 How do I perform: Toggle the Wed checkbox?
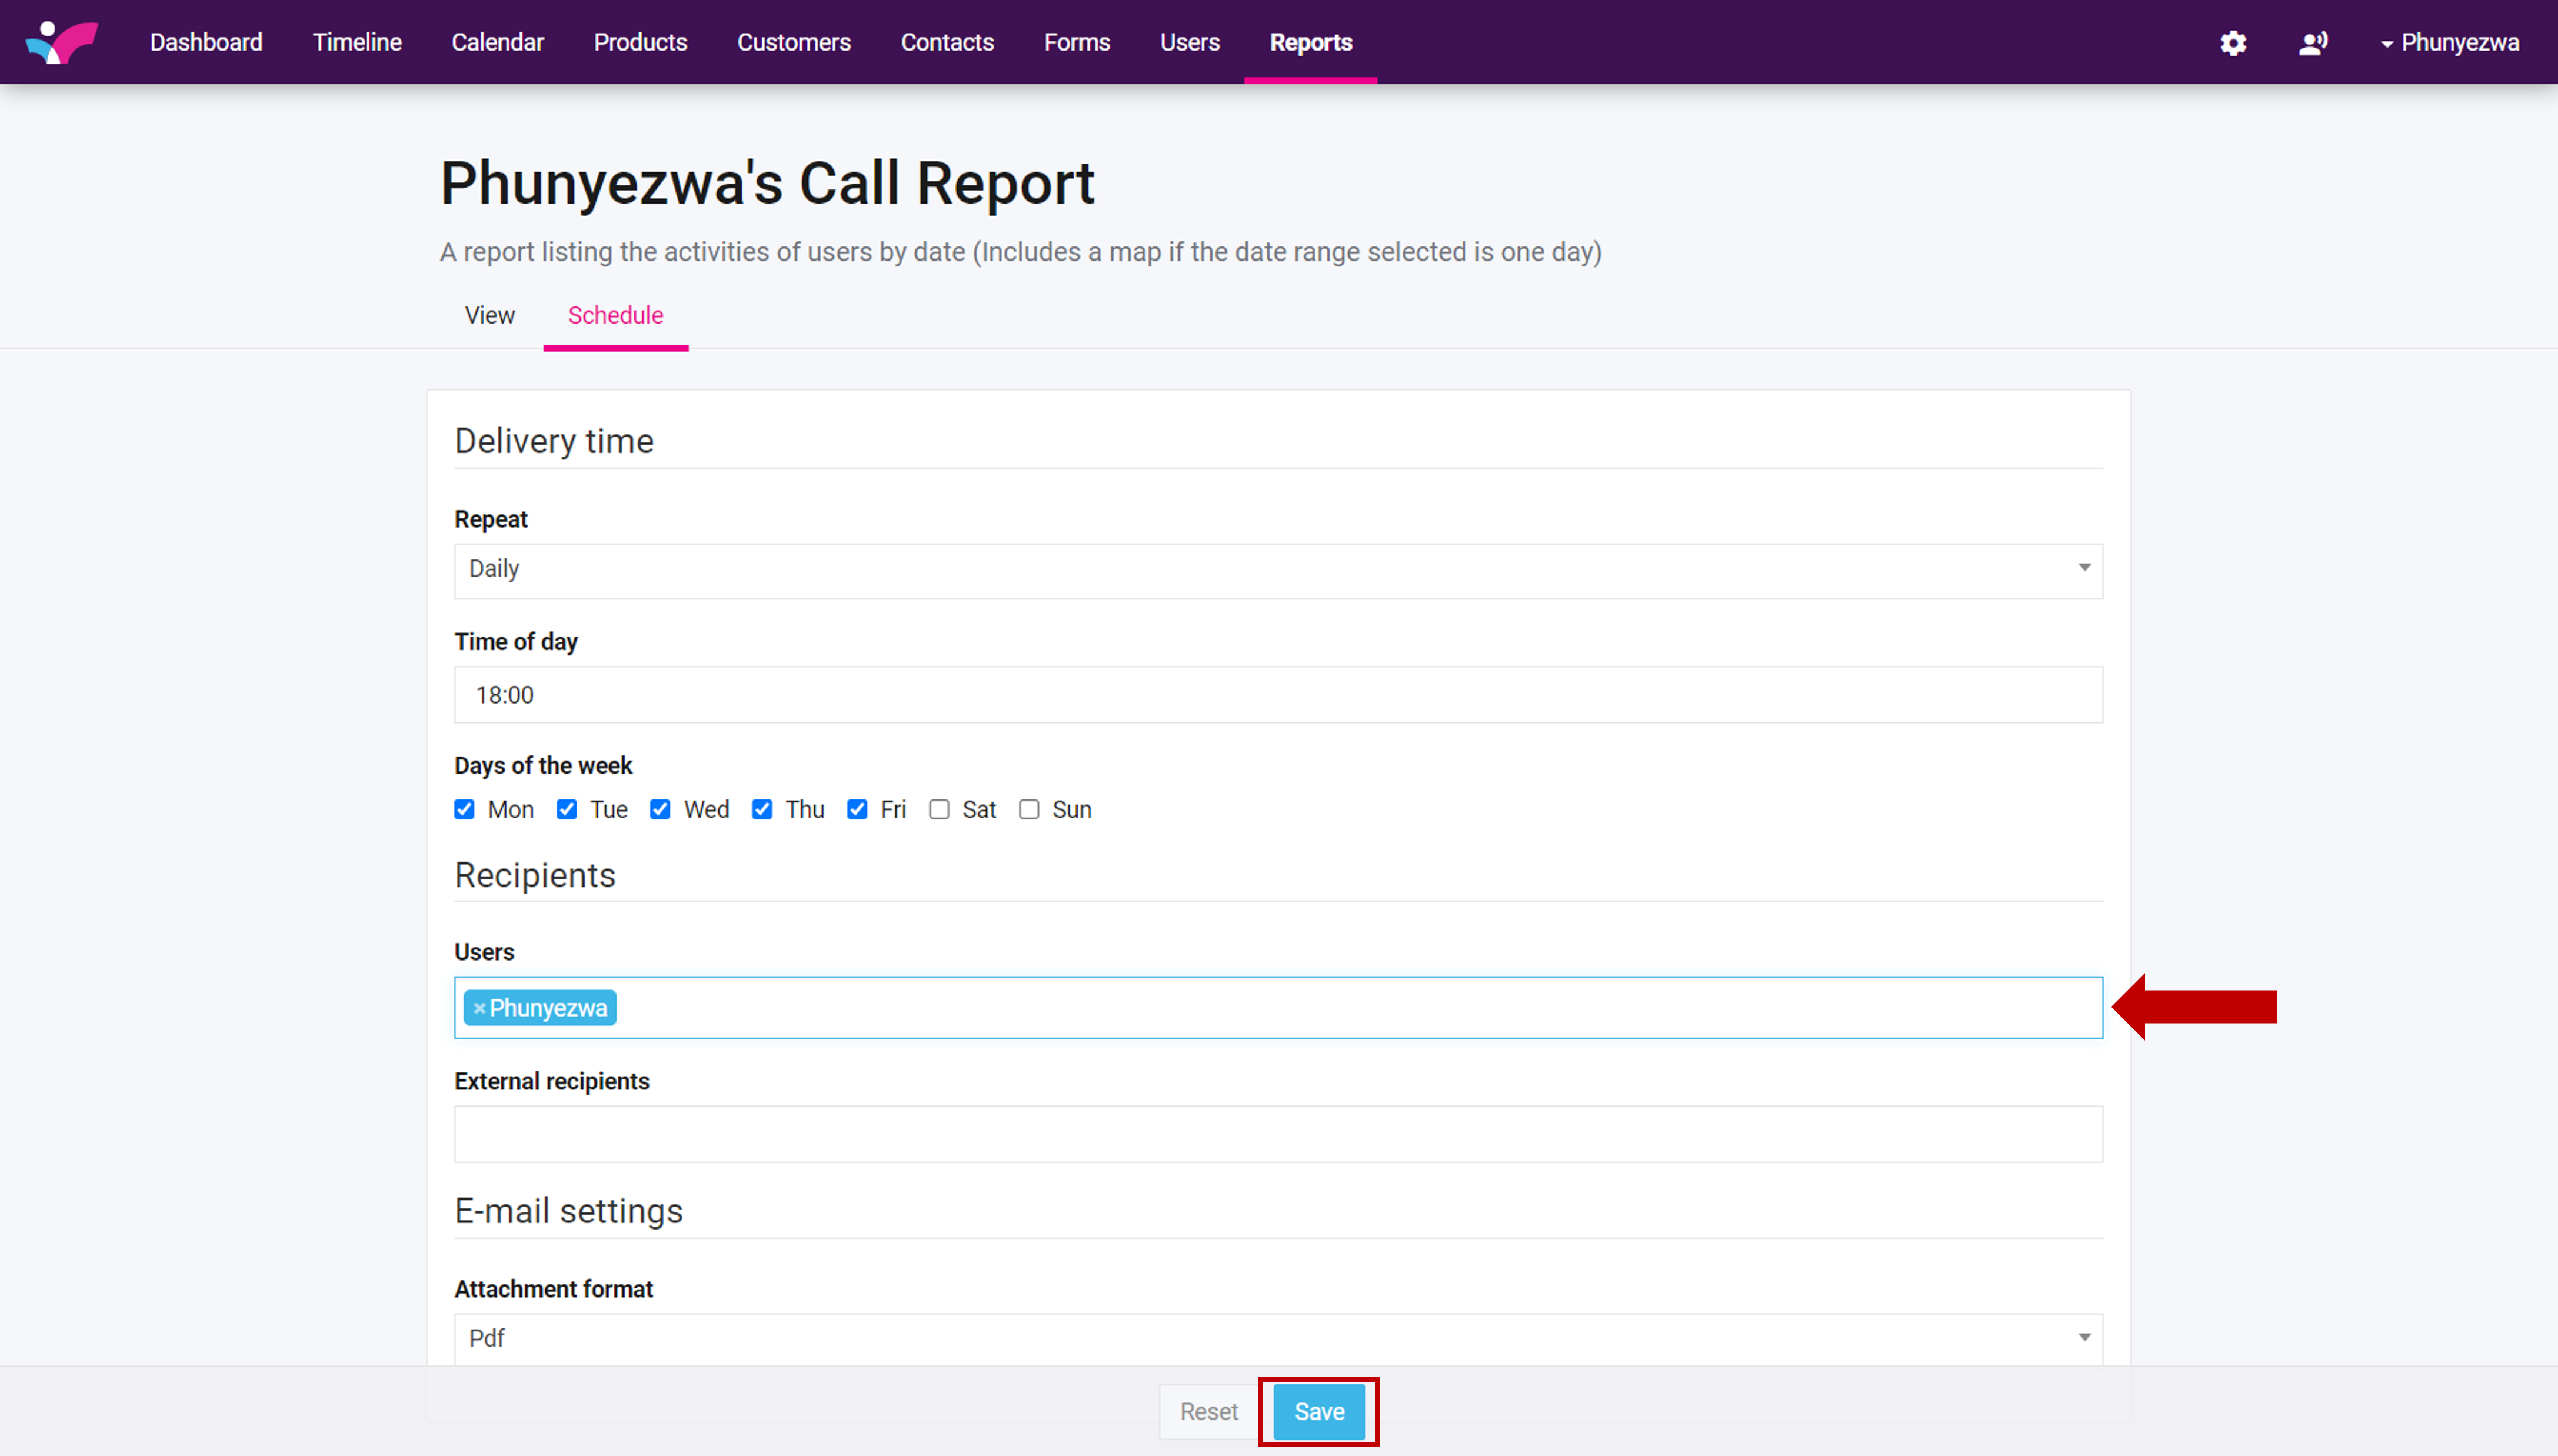(x=660, y=809)
